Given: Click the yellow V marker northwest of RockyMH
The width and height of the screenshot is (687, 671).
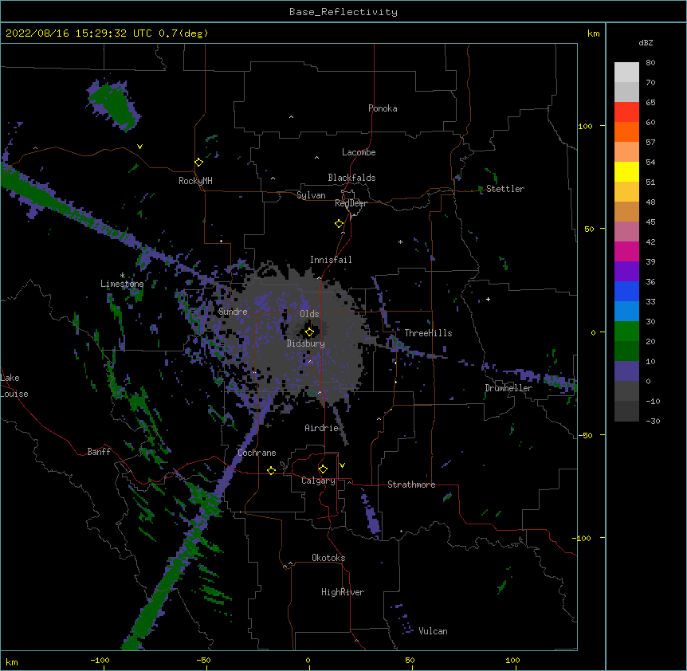Looking at the screenshot, I should click(139, 147).
